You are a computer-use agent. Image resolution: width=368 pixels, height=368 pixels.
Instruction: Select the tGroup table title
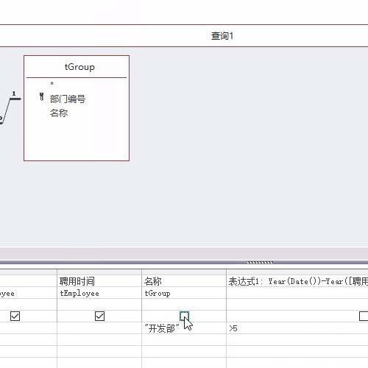click(x=79, y=67)
